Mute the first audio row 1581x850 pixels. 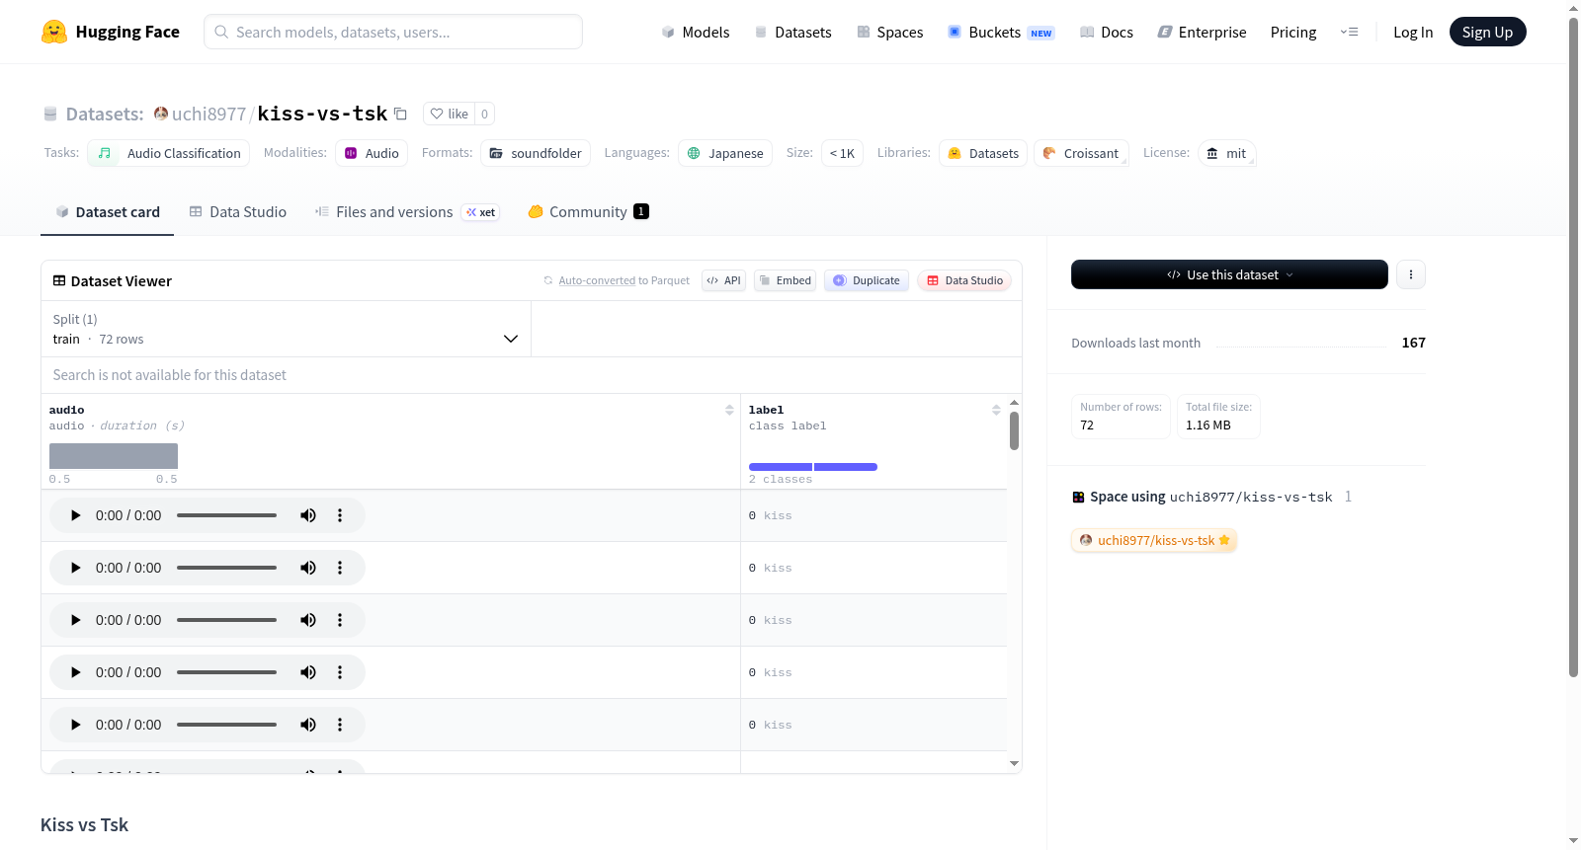coord(308,515)
